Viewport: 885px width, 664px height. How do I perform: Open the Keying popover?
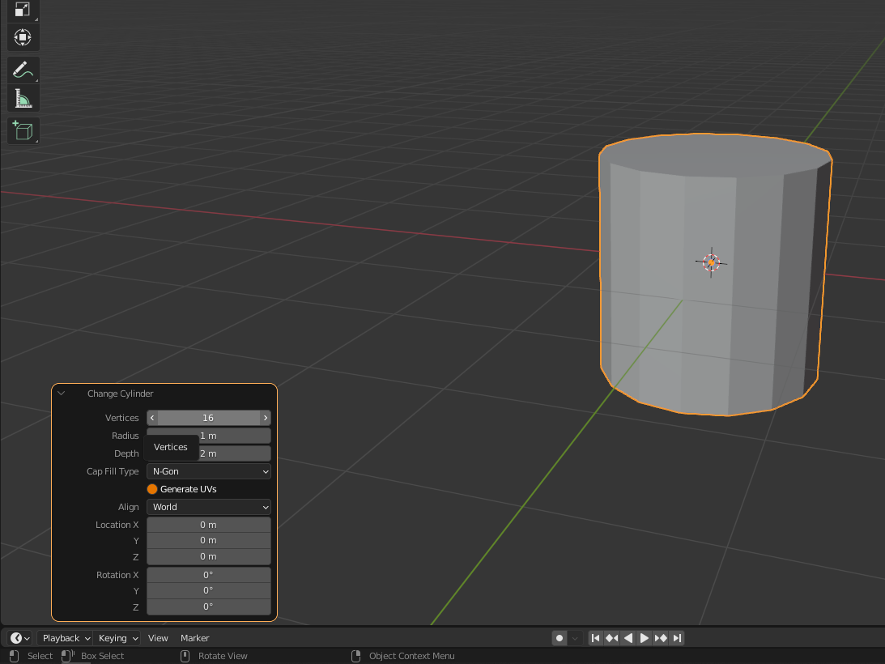pos(117,638)
